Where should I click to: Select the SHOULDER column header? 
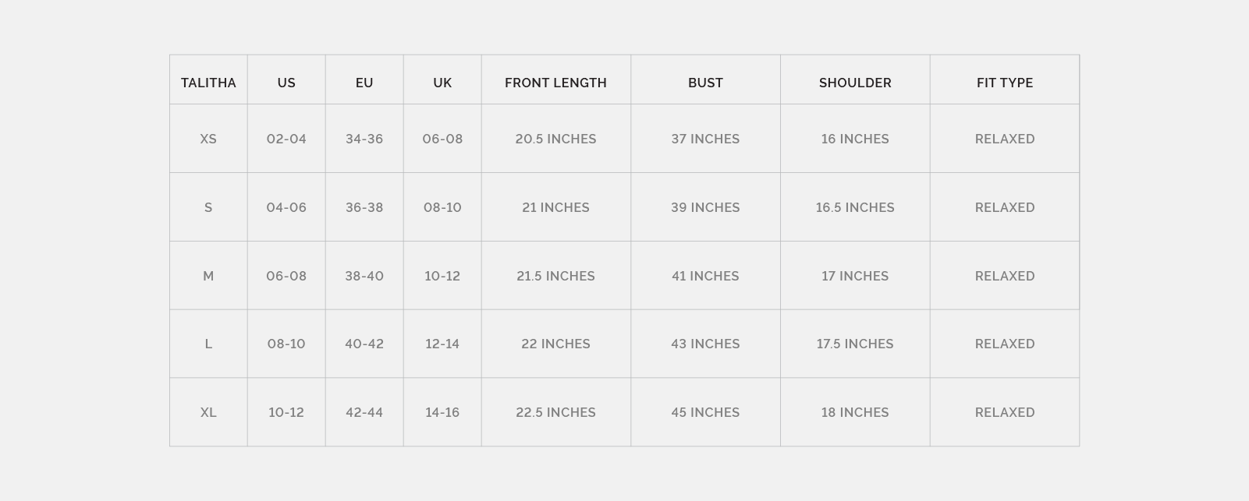tap(855, 83)
